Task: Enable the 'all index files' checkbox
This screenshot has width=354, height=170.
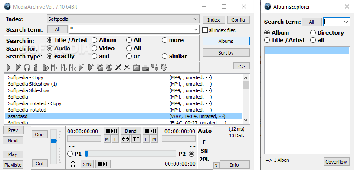Action: 219,30
